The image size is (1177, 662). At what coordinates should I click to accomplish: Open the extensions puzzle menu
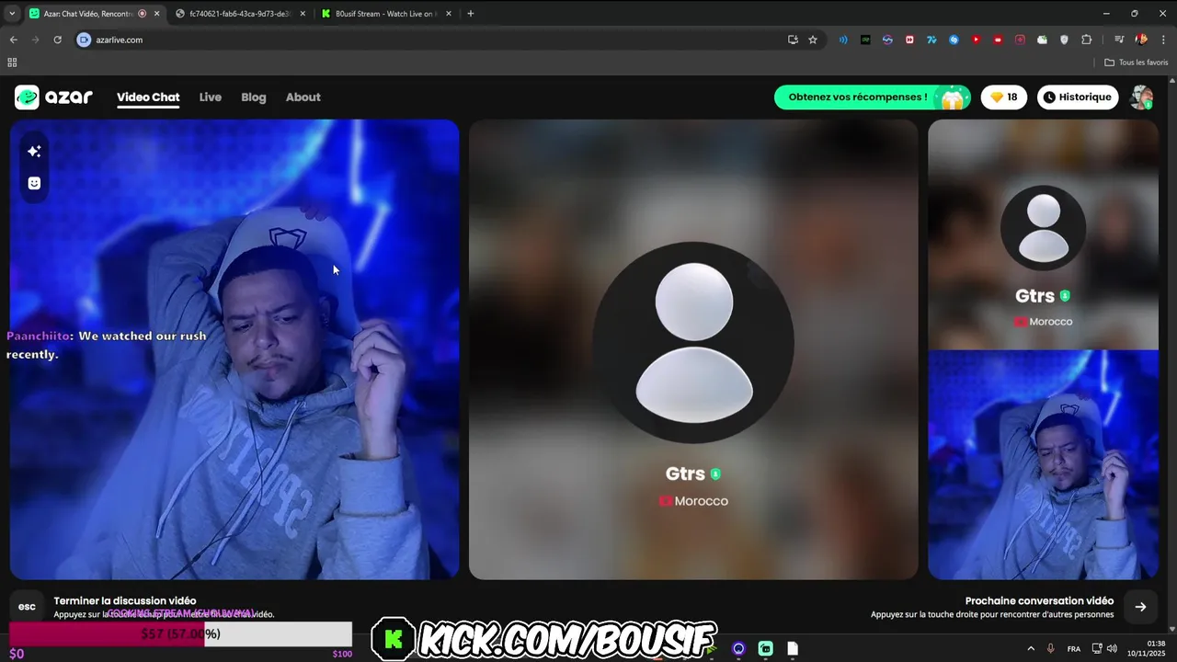coord(1087,40)
